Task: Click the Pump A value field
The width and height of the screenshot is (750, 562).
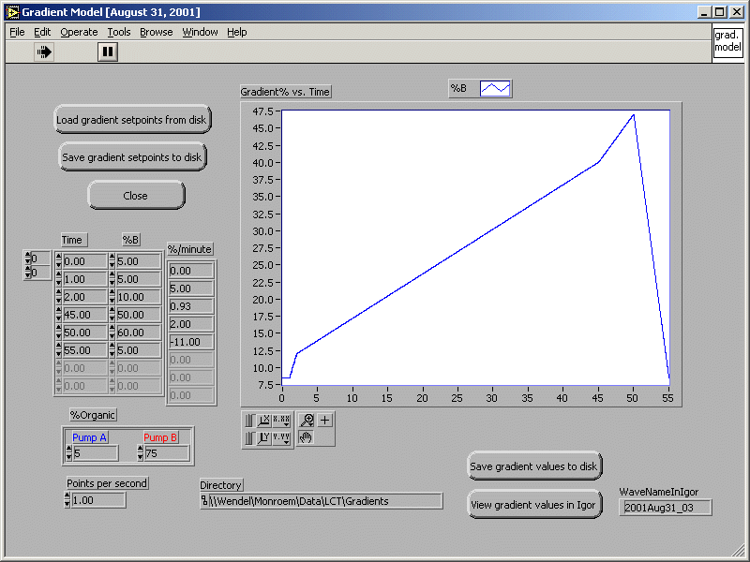Action: pos(96,453)
